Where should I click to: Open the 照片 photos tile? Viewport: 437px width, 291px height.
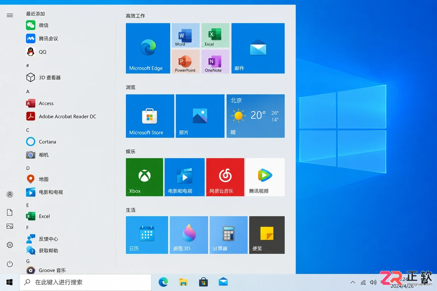200,116
